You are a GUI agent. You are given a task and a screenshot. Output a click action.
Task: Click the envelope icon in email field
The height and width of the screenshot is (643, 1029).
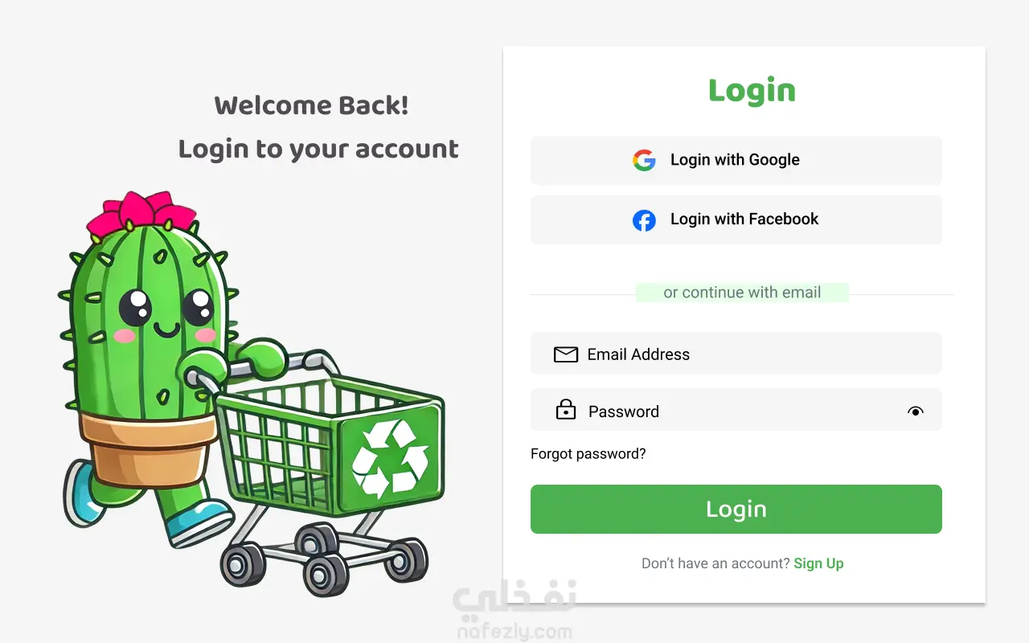(566, 354)
